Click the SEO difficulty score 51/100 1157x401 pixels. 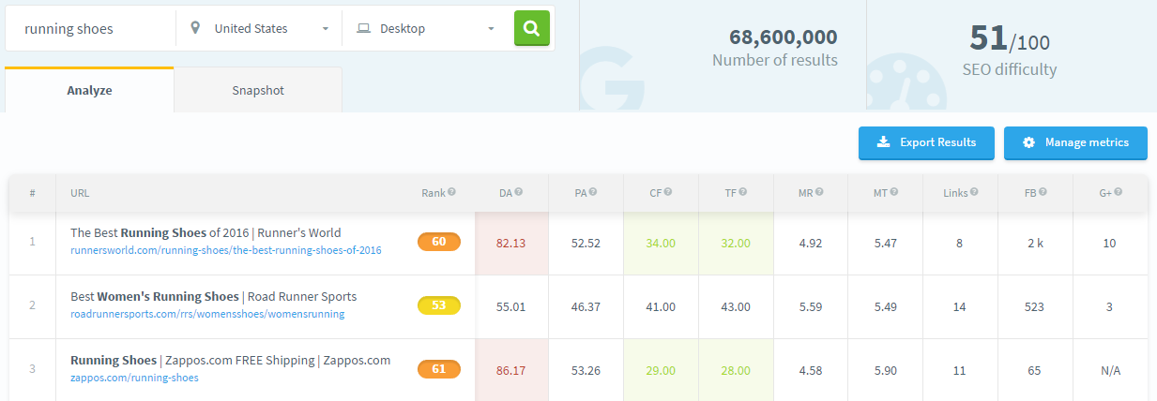tap(1010, 38)
